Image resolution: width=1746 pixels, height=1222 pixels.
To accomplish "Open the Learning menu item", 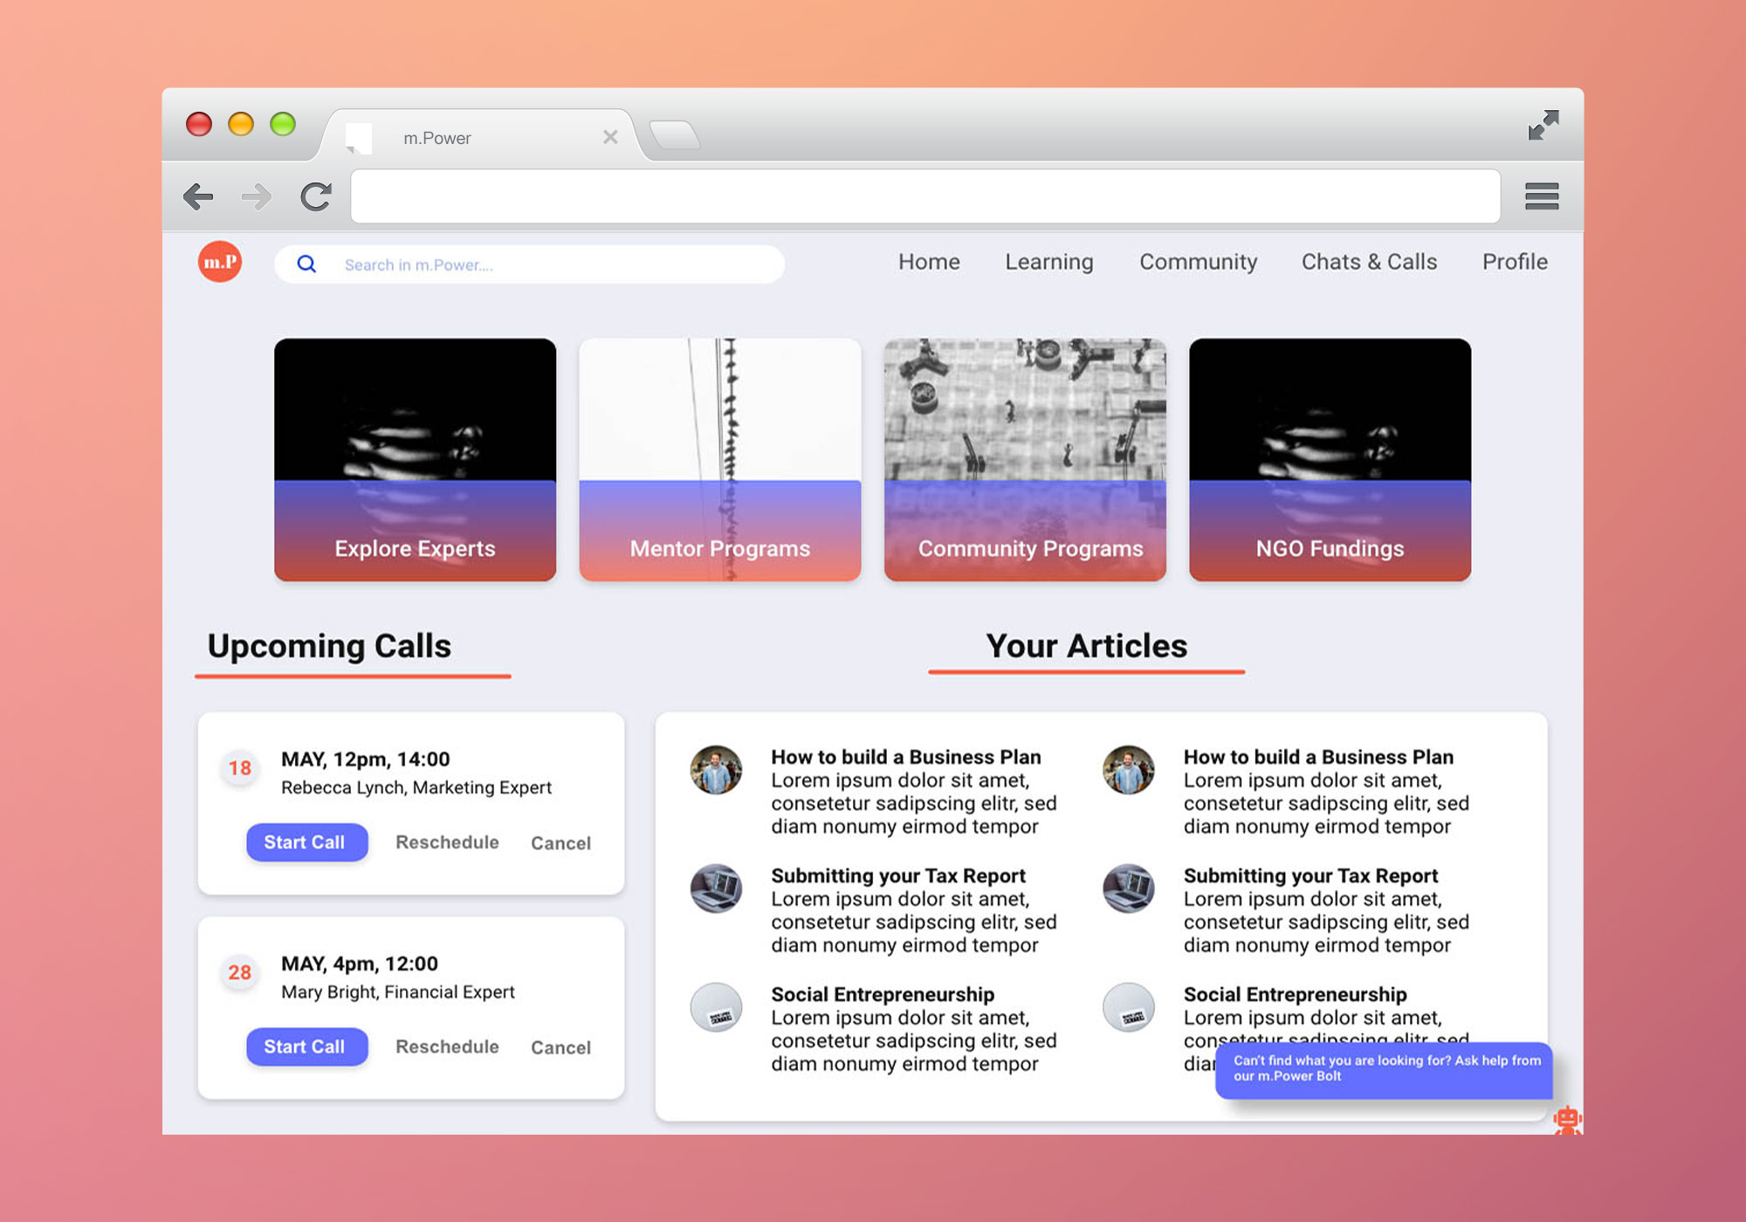I will 1048,262.
